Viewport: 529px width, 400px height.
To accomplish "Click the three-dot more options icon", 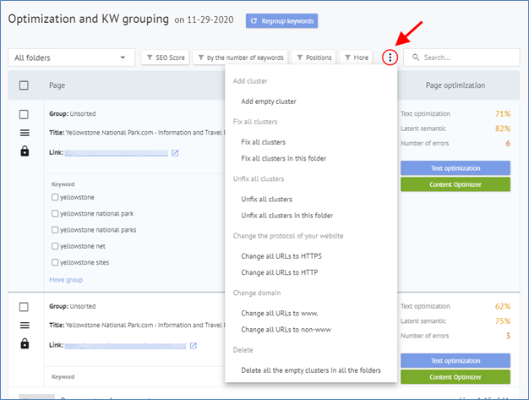I will 390,58.
